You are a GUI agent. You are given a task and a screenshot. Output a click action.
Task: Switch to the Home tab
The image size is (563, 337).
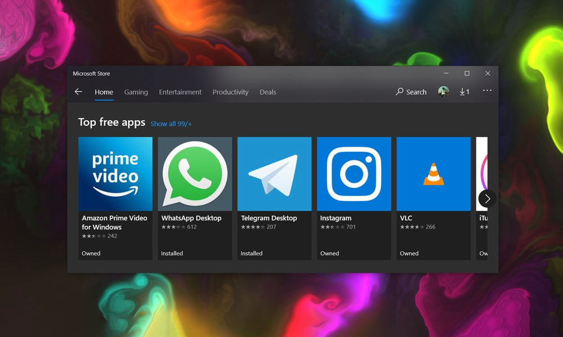[104, 92]
